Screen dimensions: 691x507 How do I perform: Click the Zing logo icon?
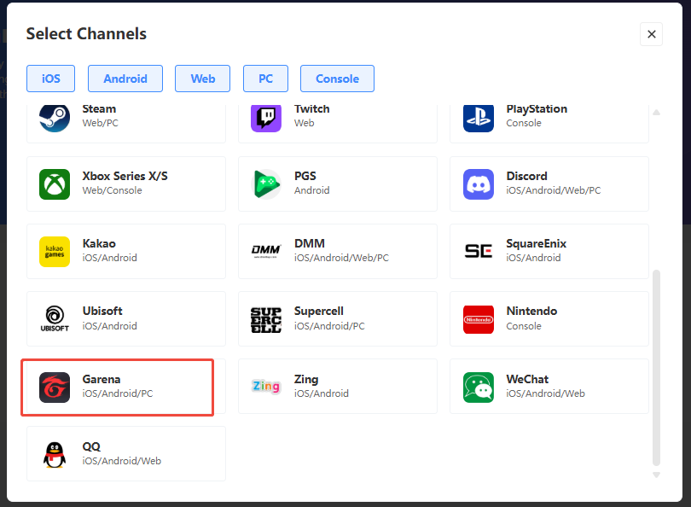tap(266, 386)
